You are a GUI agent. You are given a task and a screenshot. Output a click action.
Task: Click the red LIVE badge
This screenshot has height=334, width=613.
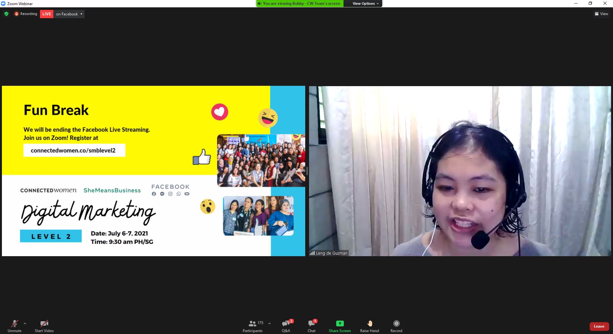(47, 14)
